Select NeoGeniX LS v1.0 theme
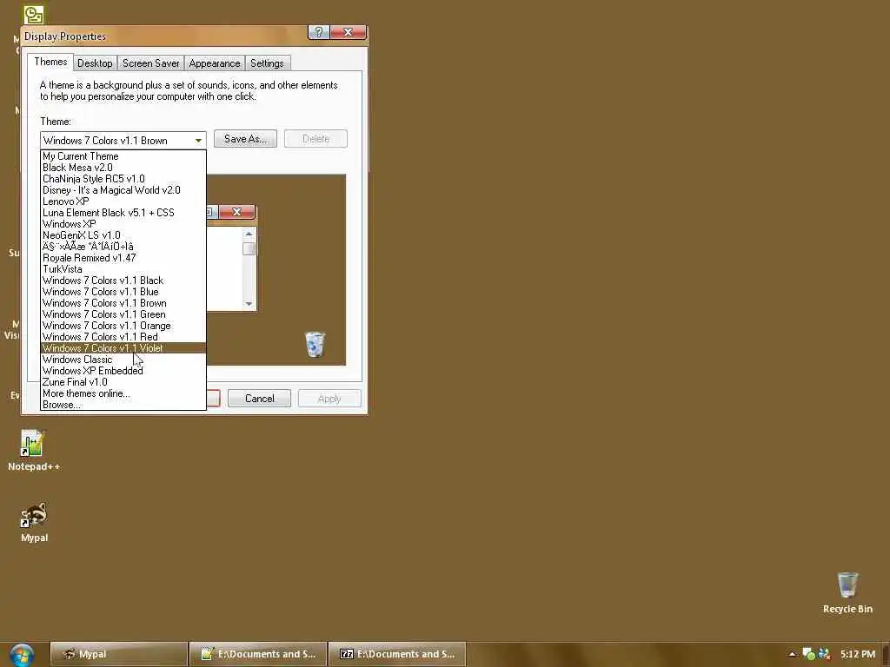Viewport: 890px width, 667px height. click(123, 234)
